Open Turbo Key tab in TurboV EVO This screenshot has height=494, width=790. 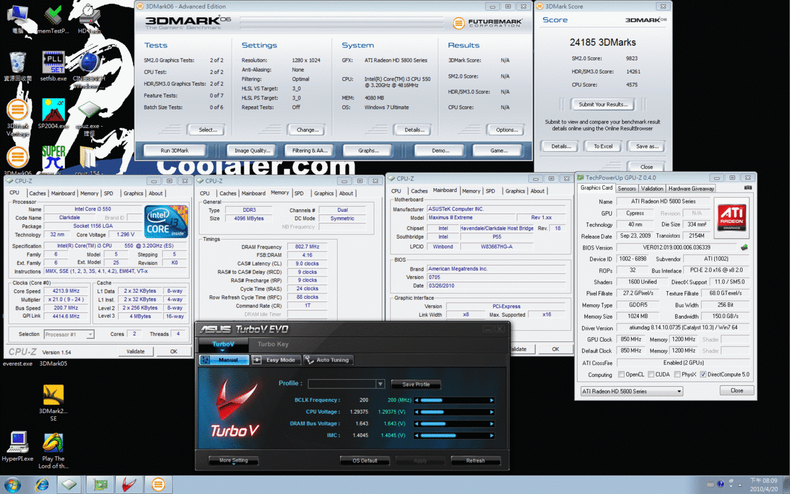coord(273,344)
